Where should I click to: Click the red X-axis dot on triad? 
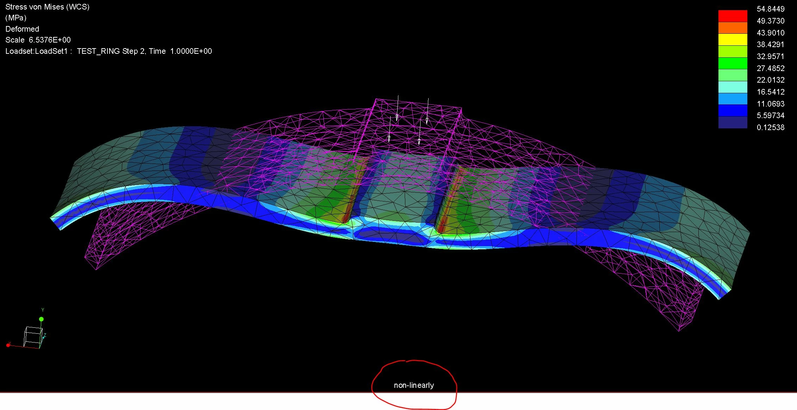tap(8, 345)
